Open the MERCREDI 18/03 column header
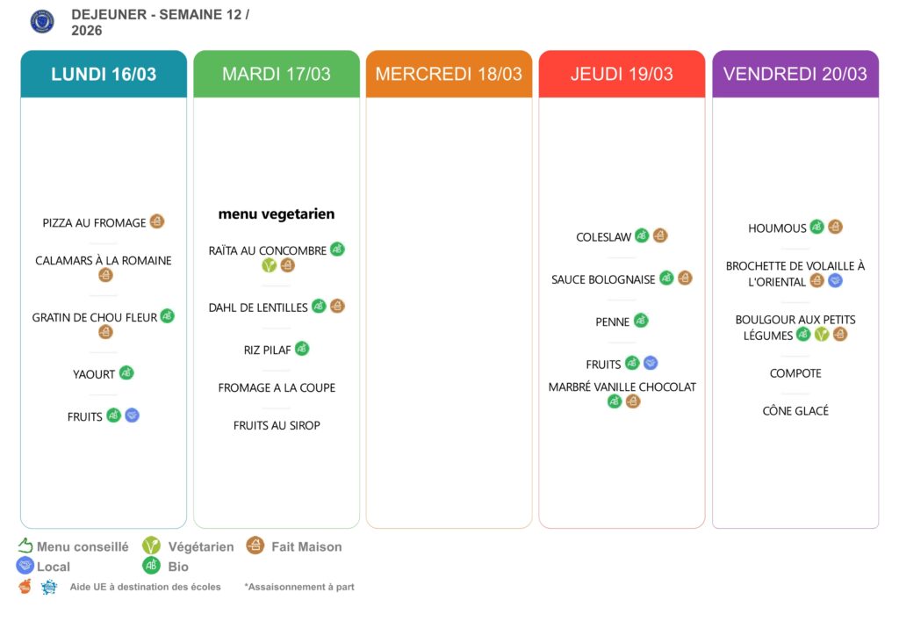This screenshot has height=636, width=899. tap(449, 74)
